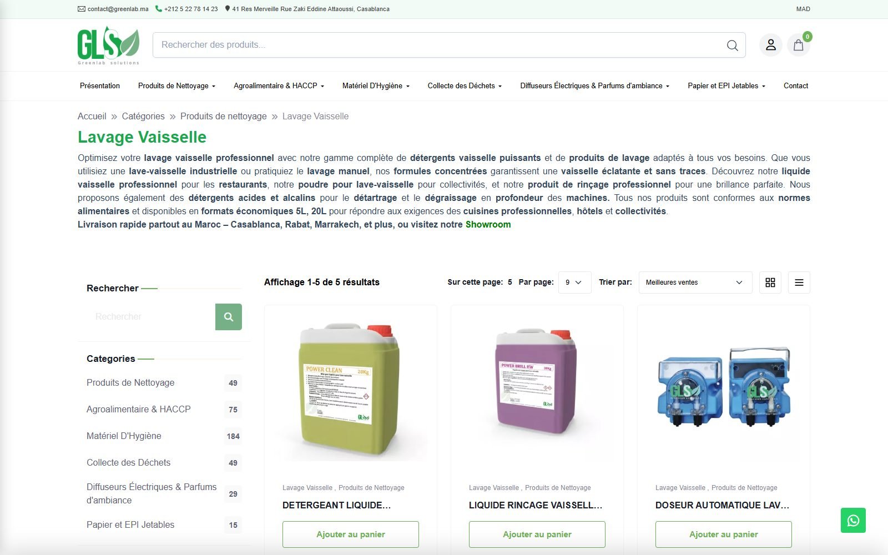Image resolution: width=888 pixels, height=555 pixels.
Task: Open the Par page dropdown showing 9
Action: click(x=574, y=282)
